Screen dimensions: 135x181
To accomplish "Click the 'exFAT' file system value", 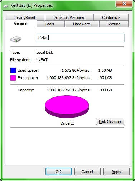I will point(42,60).
